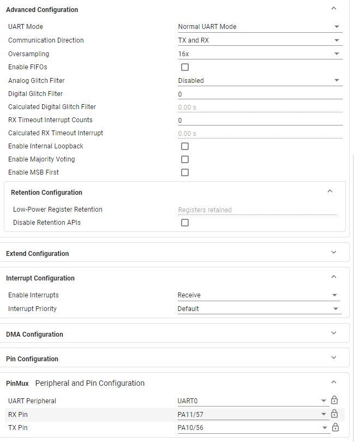Toggle the lock icon for TX Pin
The height and width of the screenshot is (442, 354).
tap(335, 428)
